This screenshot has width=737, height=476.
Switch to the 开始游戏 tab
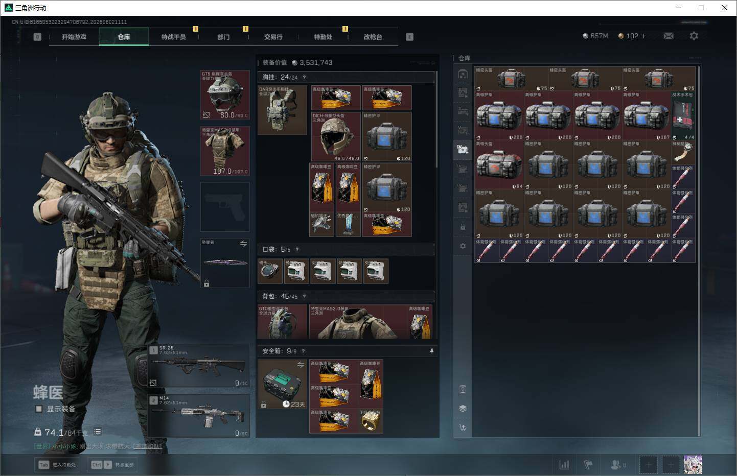(74, 37)
